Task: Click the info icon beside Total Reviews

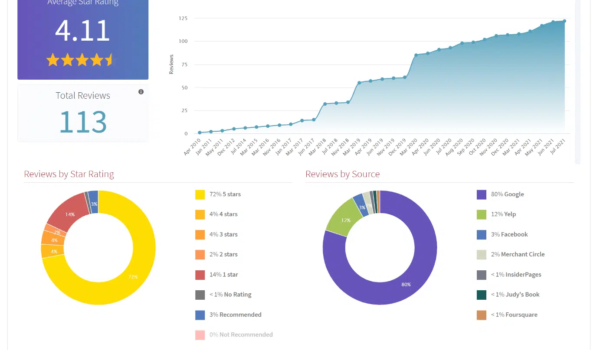Action: click(141, 91)
